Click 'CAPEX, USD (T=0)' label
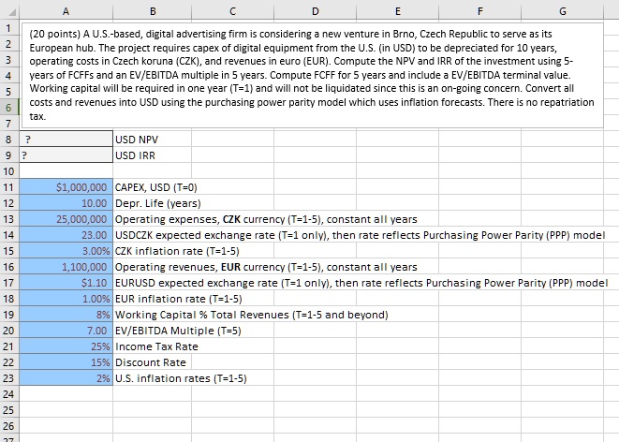 tap(156, 187)
